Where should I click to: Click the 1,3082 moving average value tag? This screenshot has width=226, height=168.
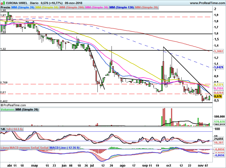click(218, 51)
